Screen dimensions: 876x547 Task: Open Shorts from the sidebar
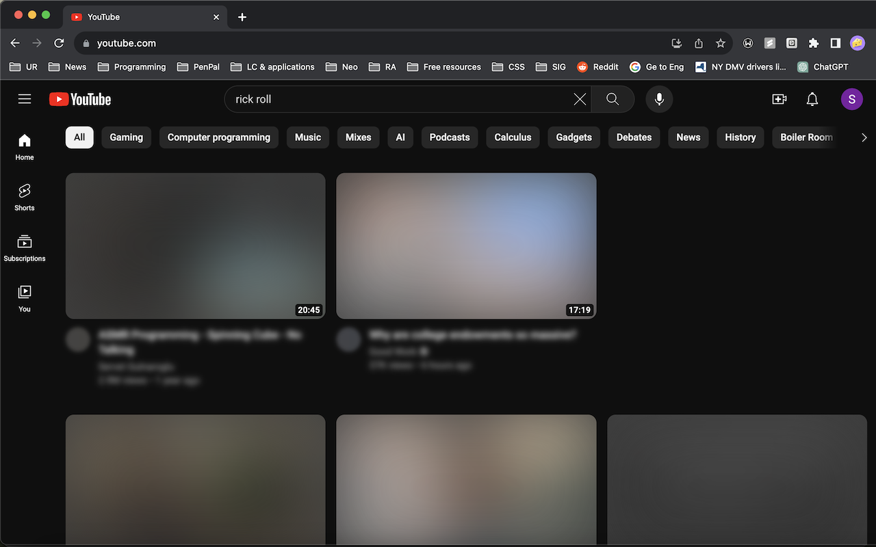(x=24, y=197)
